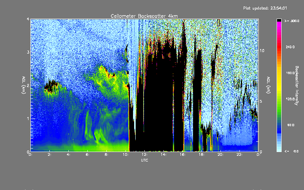Screen dimensions: 304x190
Task: Click the '60.0' colorbar tick label
Action: (x=291, y=125)
